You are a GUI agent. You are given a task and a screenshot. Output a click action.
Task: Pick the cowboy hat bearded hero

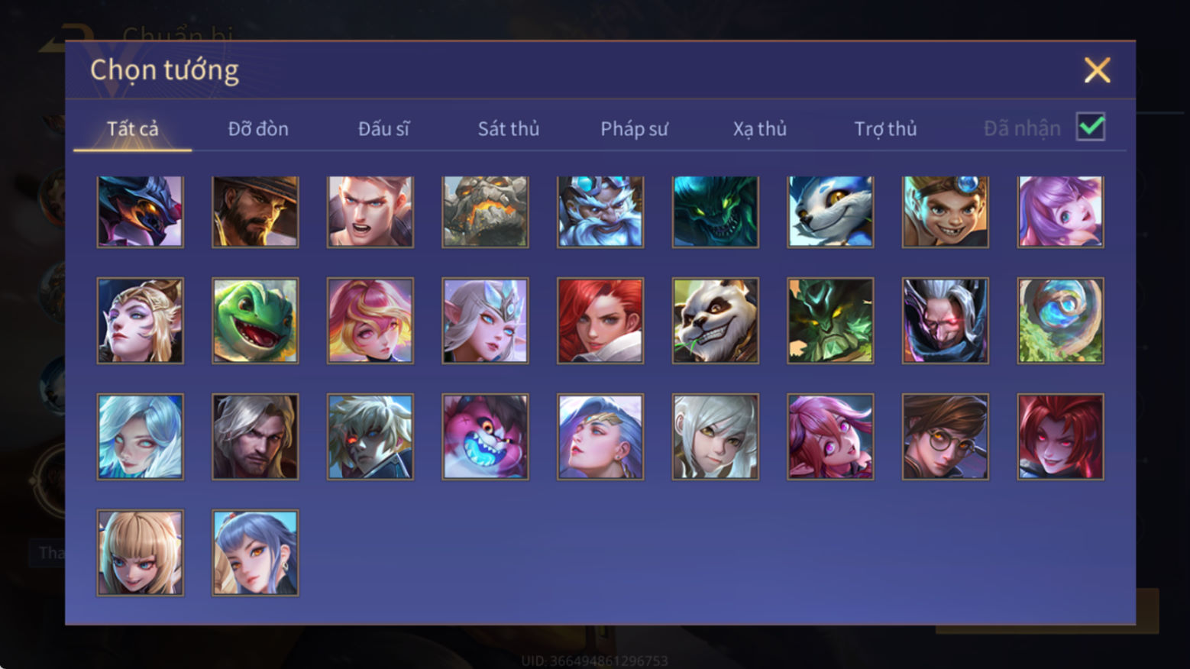(255, 212)
